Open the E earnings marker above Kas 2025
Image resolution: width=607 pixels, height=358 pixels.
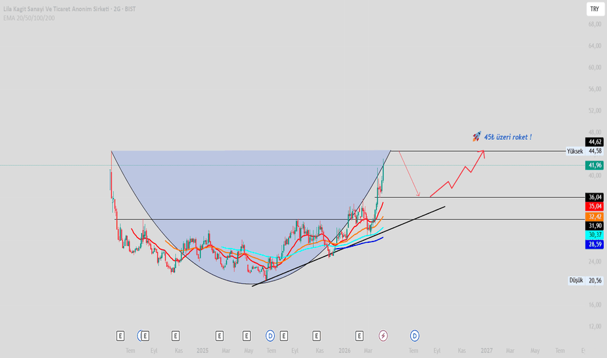317,336
